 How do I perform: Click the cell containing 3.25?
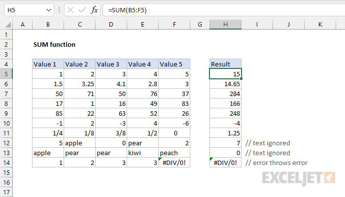tap(80, 84)
